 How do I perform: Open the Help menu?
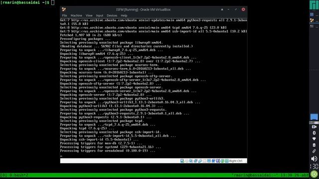(124, 15)
